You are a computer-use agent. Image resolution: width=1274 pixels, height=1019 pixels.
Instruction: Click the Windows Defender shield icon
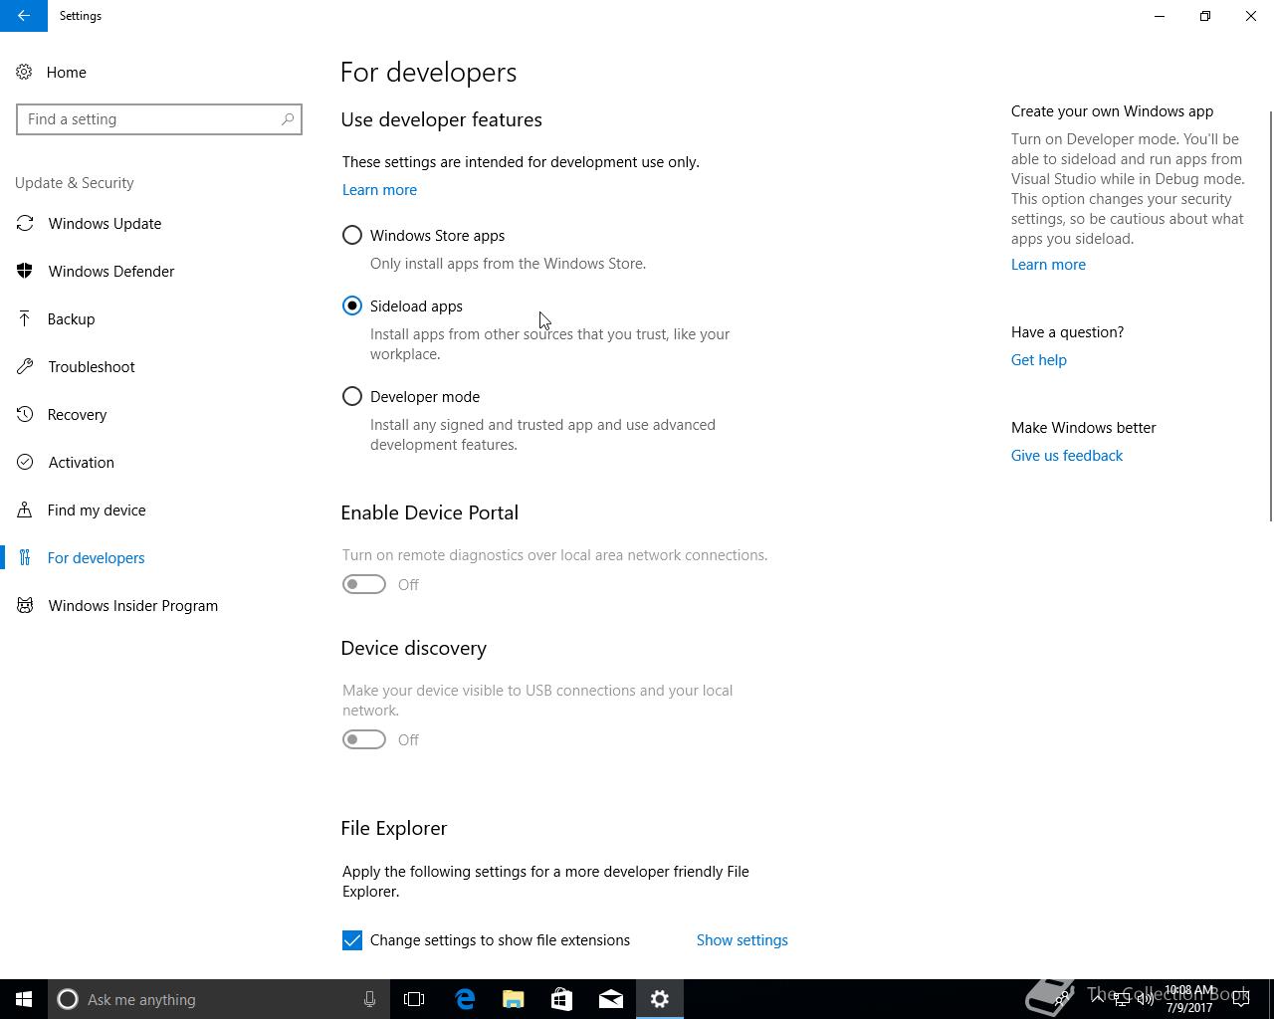click(25, 271)
